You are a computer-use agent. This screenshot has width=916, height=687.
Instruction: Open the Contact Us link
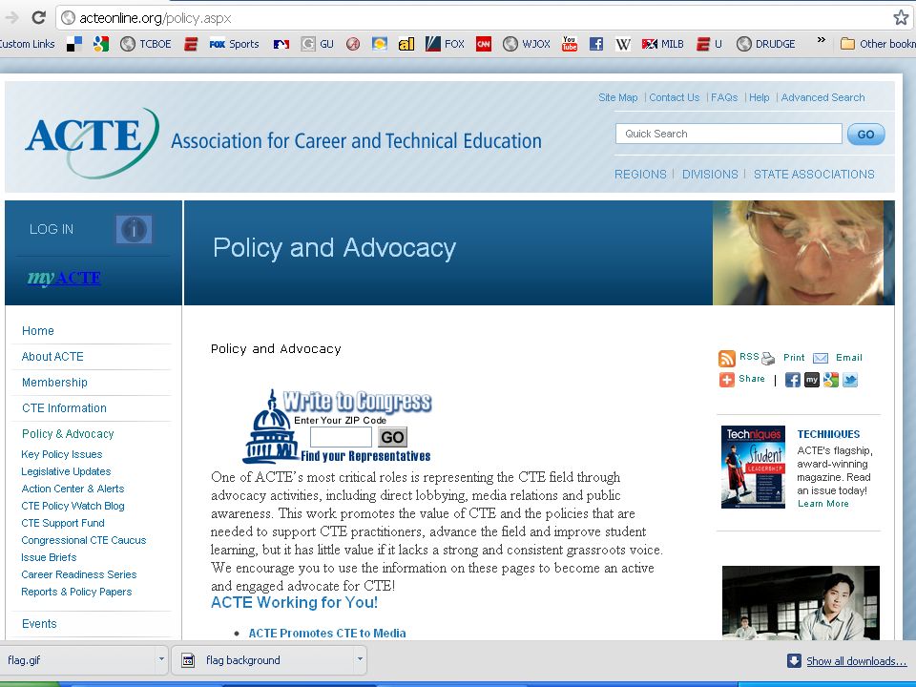[675, 97]
